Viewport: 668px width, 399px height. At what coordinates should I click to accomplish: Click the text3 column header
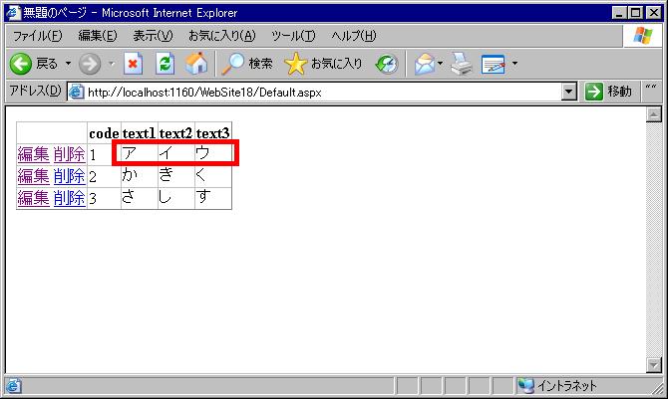tap(213, 133)
